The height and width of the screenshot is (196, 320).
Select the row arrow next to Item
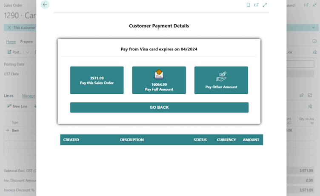click(7, 130)
